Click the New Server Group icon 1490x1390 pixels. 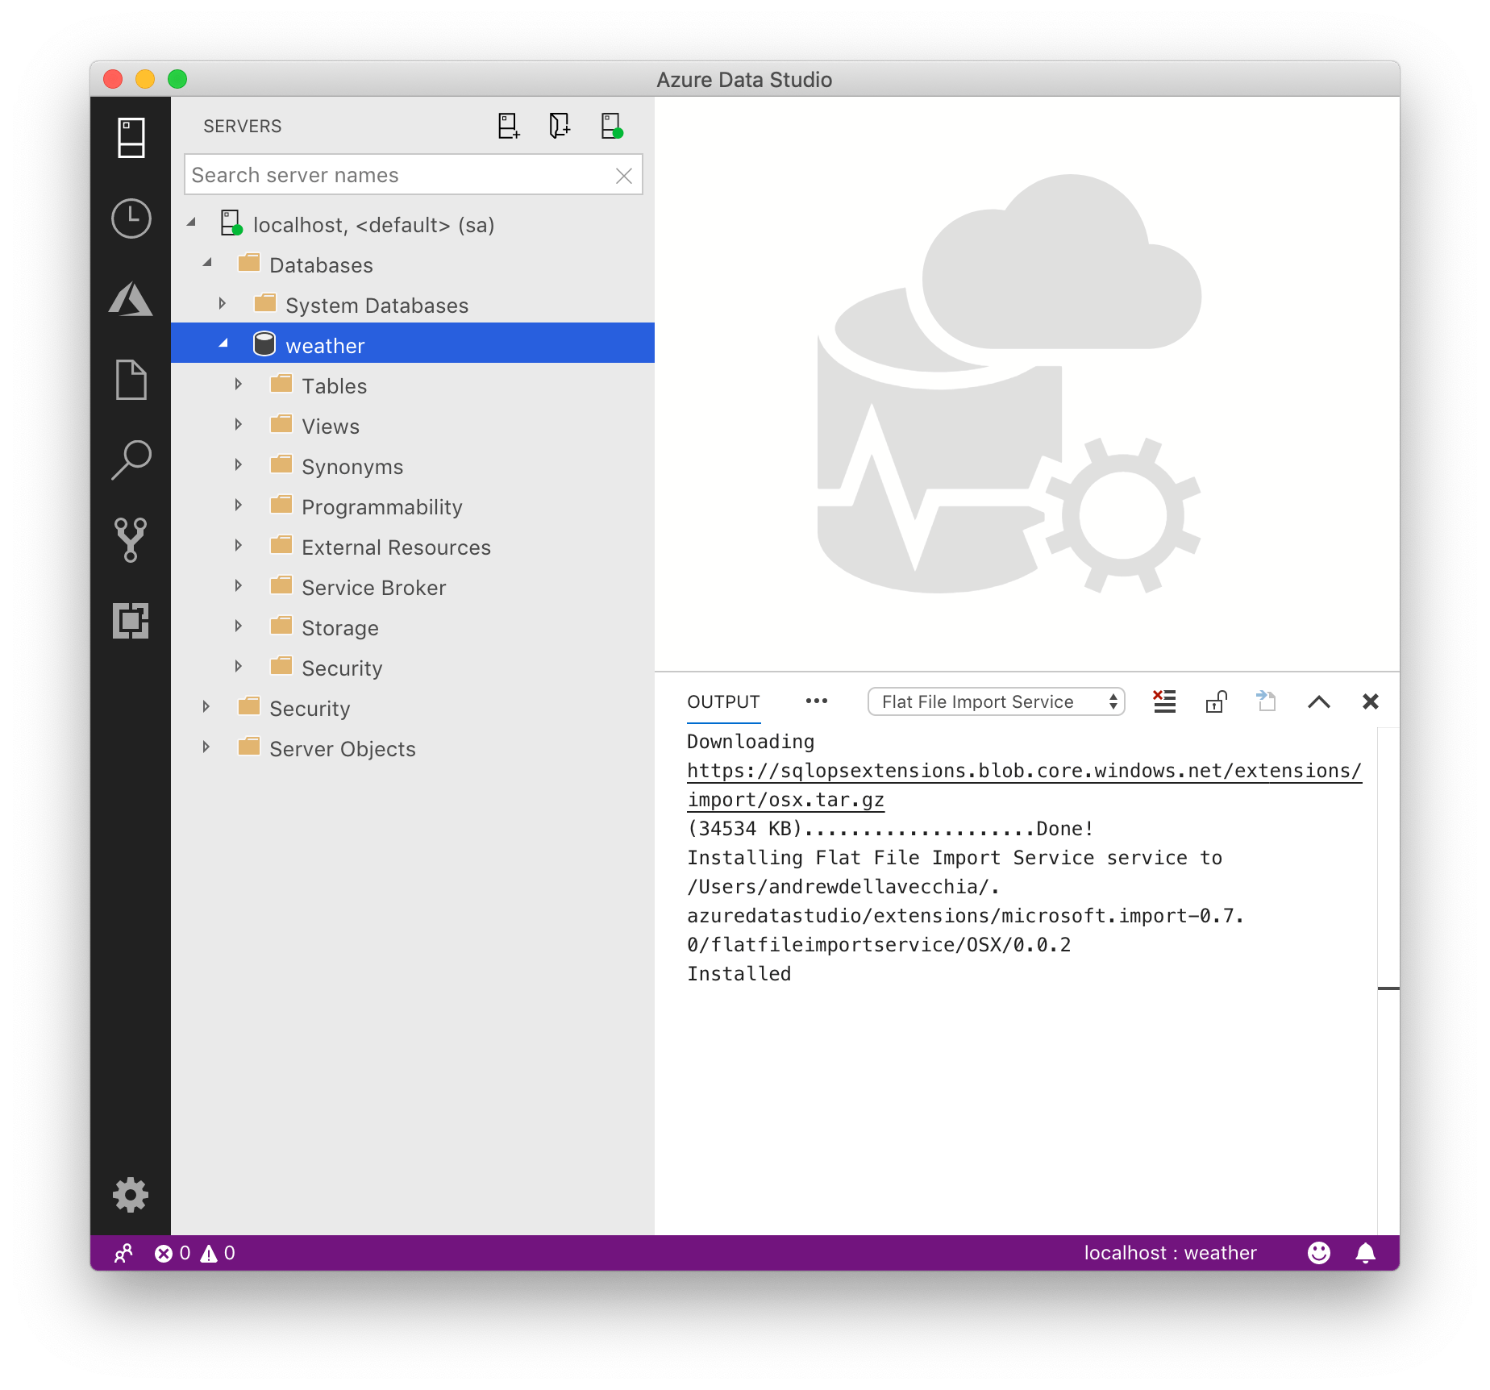pos(560,127)
